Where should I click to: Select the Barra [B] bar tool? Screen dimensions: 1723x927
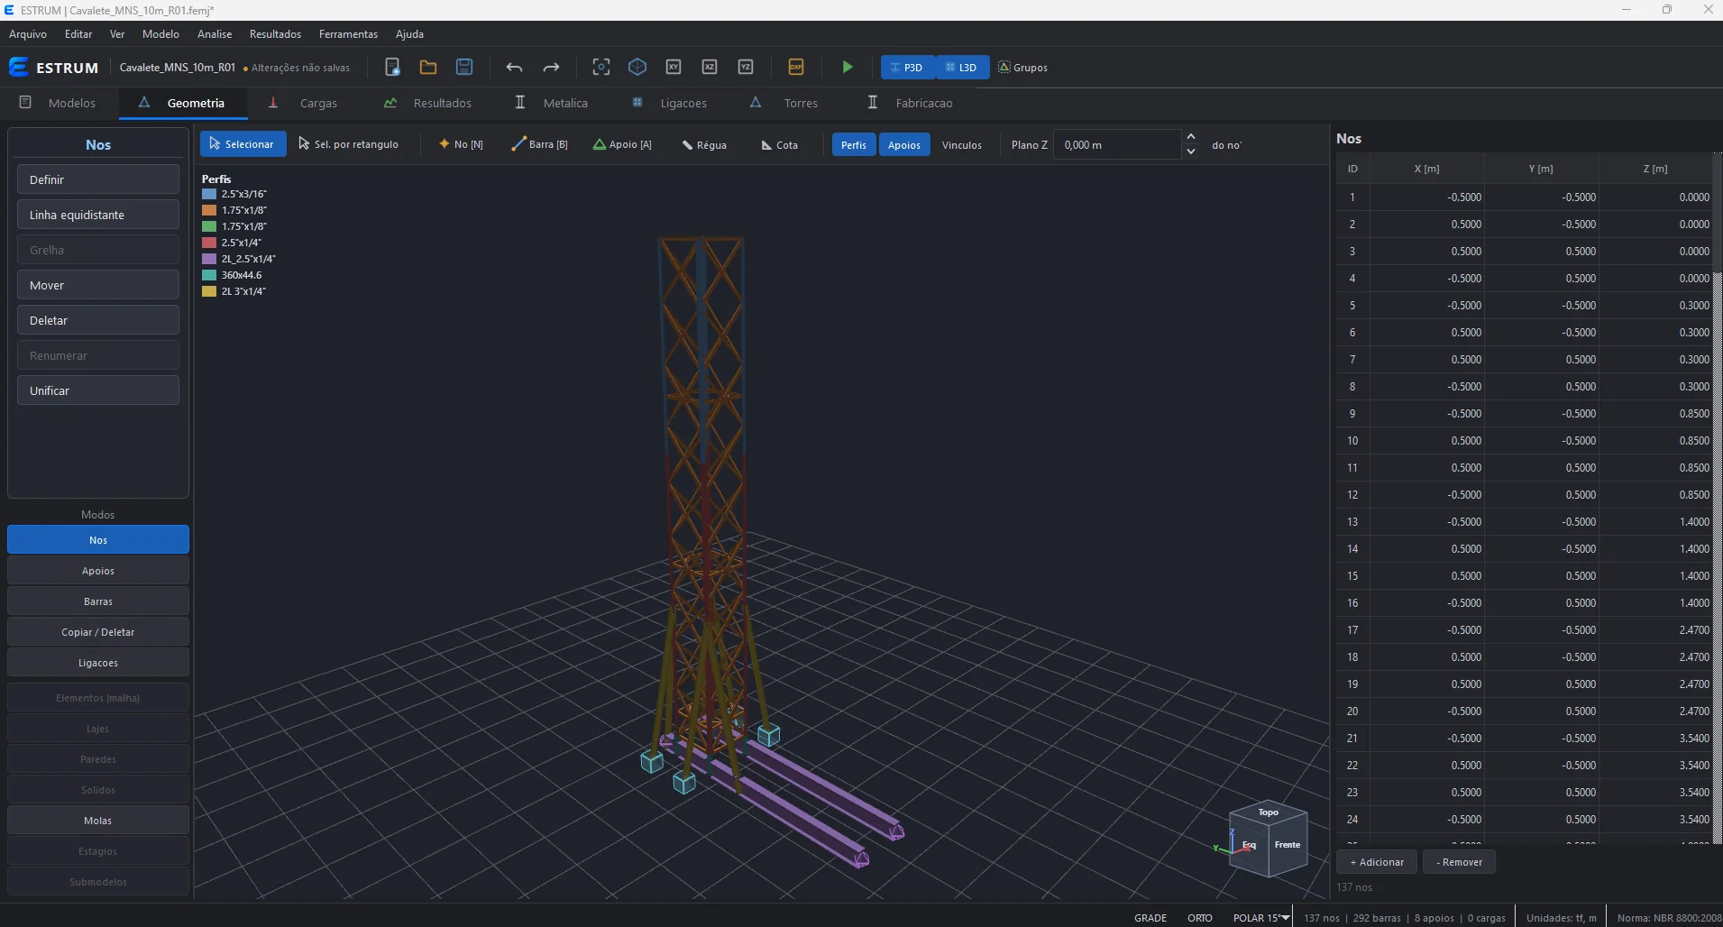[539, 144]
